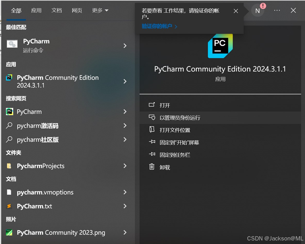Expand PyCharm Community Edition 2024.3.1.1 result arrow
Viewport: 305px width, 244px height.
pos(125,81)
